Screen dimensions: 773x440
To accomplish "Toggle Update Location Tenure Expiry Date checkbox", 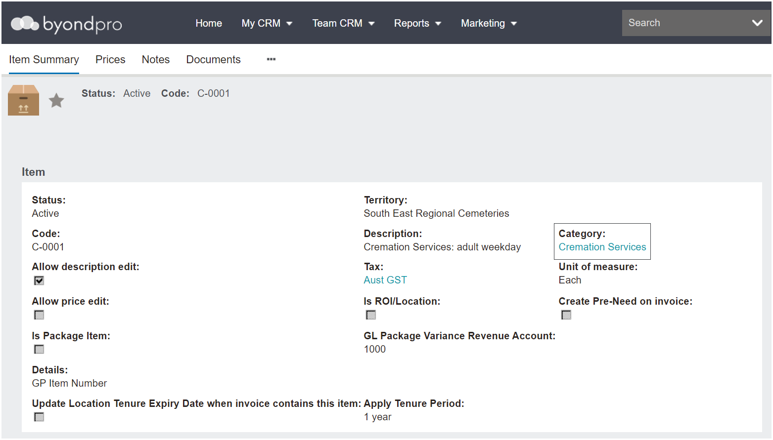I will [x=39, y=417].
